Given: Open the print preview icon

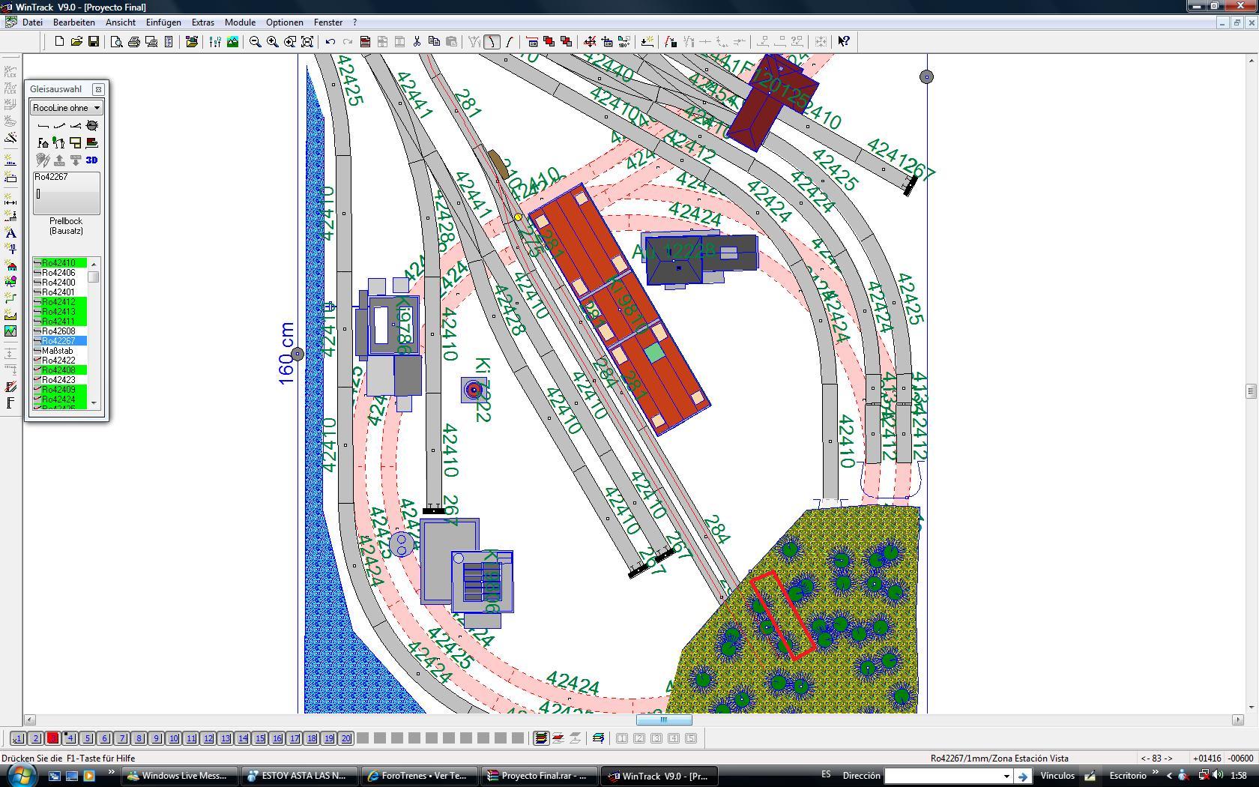Looking at the screenshot, I should [x=116, y=42].
